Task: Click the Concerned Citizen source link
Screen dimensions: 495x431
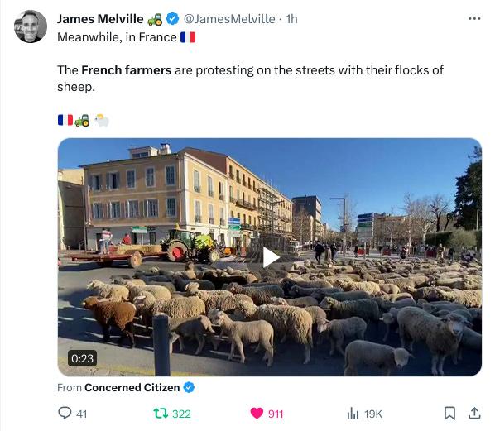Action: 132,387
